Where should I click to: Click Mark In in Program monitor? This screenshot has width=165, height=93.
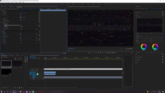coord(91,53)
